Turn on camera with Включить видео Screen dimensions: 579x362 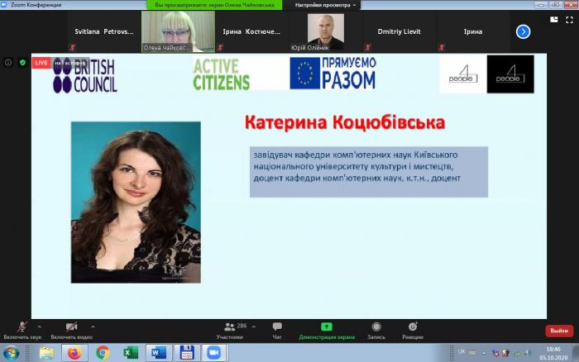pos(71,327)
